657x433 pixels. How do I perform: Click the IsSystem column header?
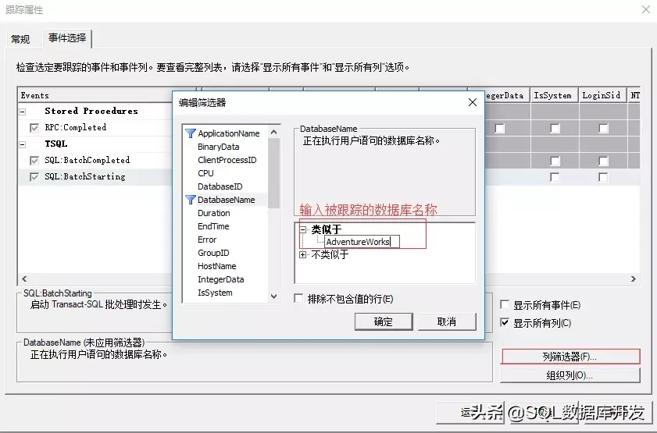555,95
